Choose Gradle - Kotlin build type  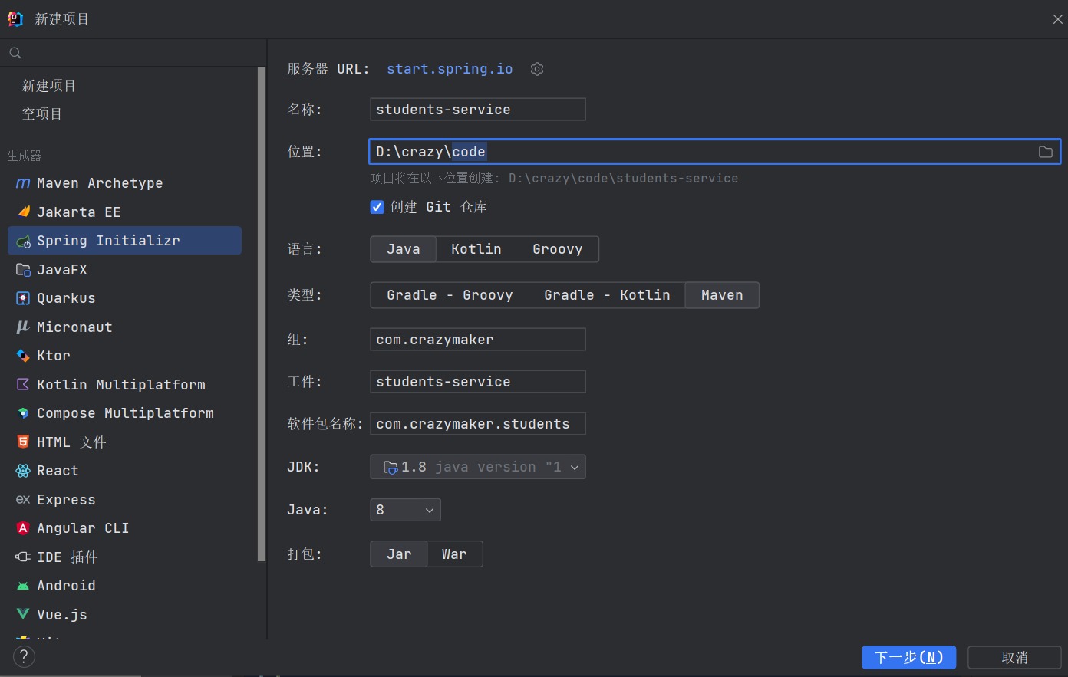(607, 295)
